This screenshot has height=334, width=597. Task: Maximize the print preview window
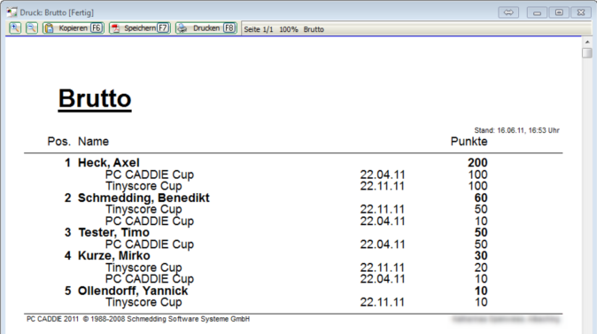[559, 12]
